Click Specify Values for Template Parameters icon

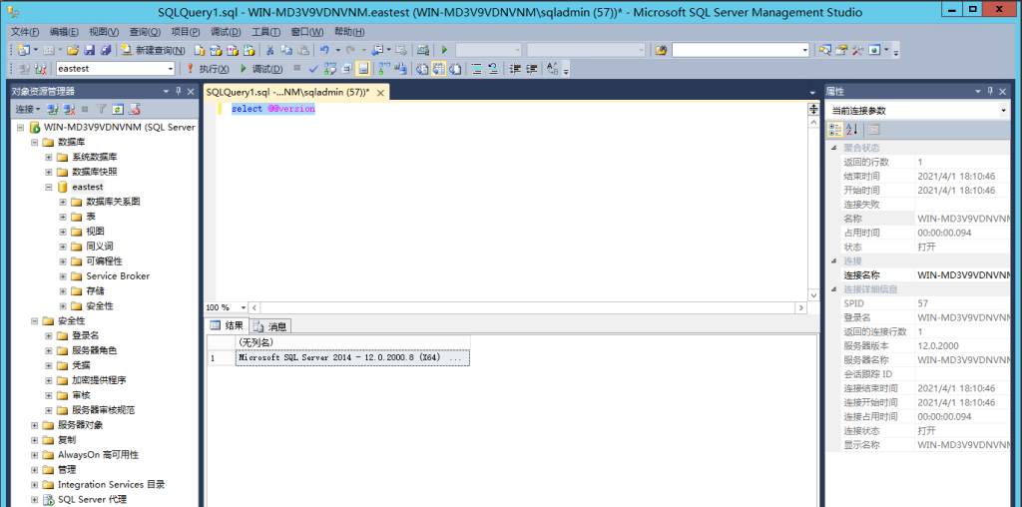point(552,69)
